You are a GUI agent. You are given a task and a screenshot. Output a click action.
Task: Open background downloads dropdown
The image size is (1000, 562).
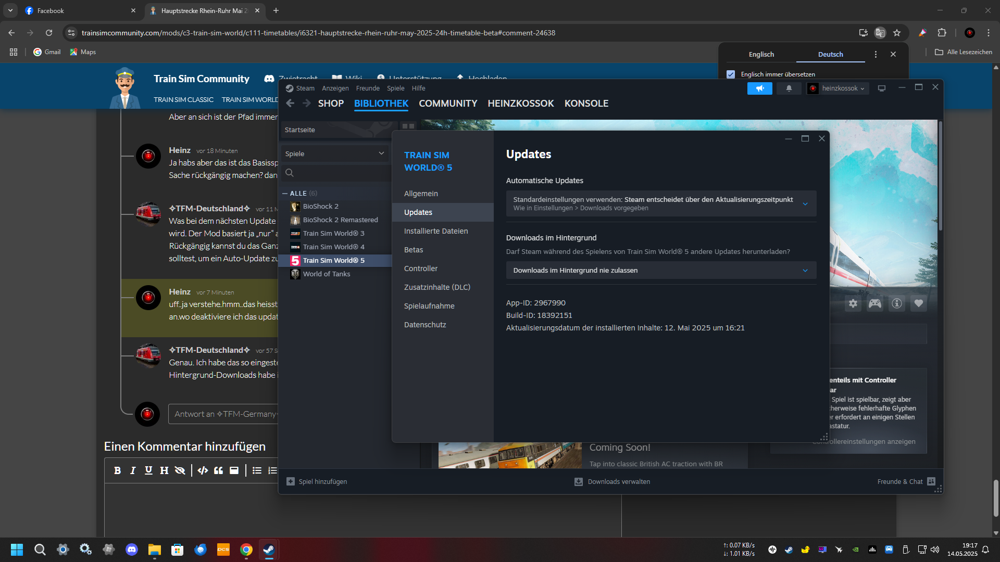tap(661, 270)
